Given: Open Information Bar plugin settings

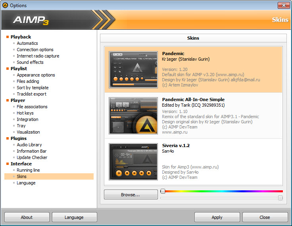Looking at the screenshot, I should click(31, 151).
